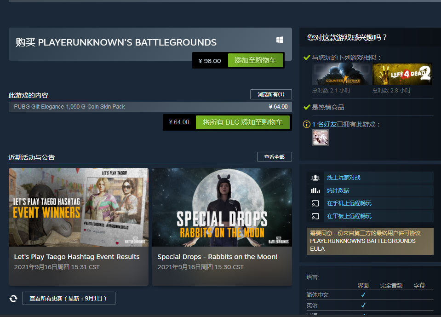The height and width of the screenshot is (317, 441).
Task: Click the Remote Play on tablet cast icon
Action: [x=315, y=216]
